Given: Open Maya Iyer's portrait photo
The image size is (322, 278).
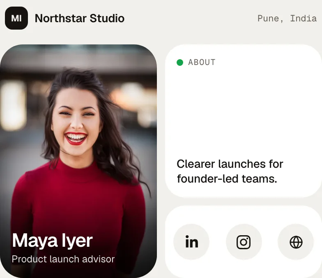Looking at the screenshot, I should click(x=78, y=161).
